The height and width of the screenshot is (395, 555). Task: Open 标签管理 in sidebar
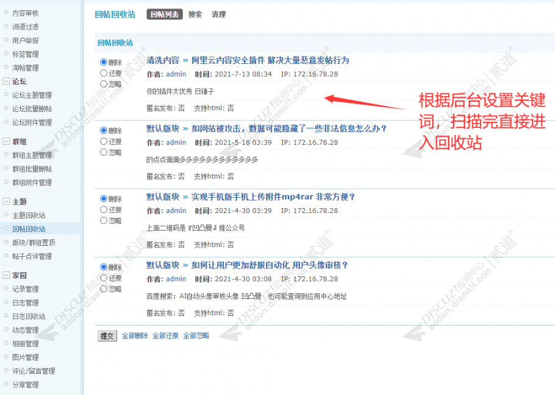[26, 54]
